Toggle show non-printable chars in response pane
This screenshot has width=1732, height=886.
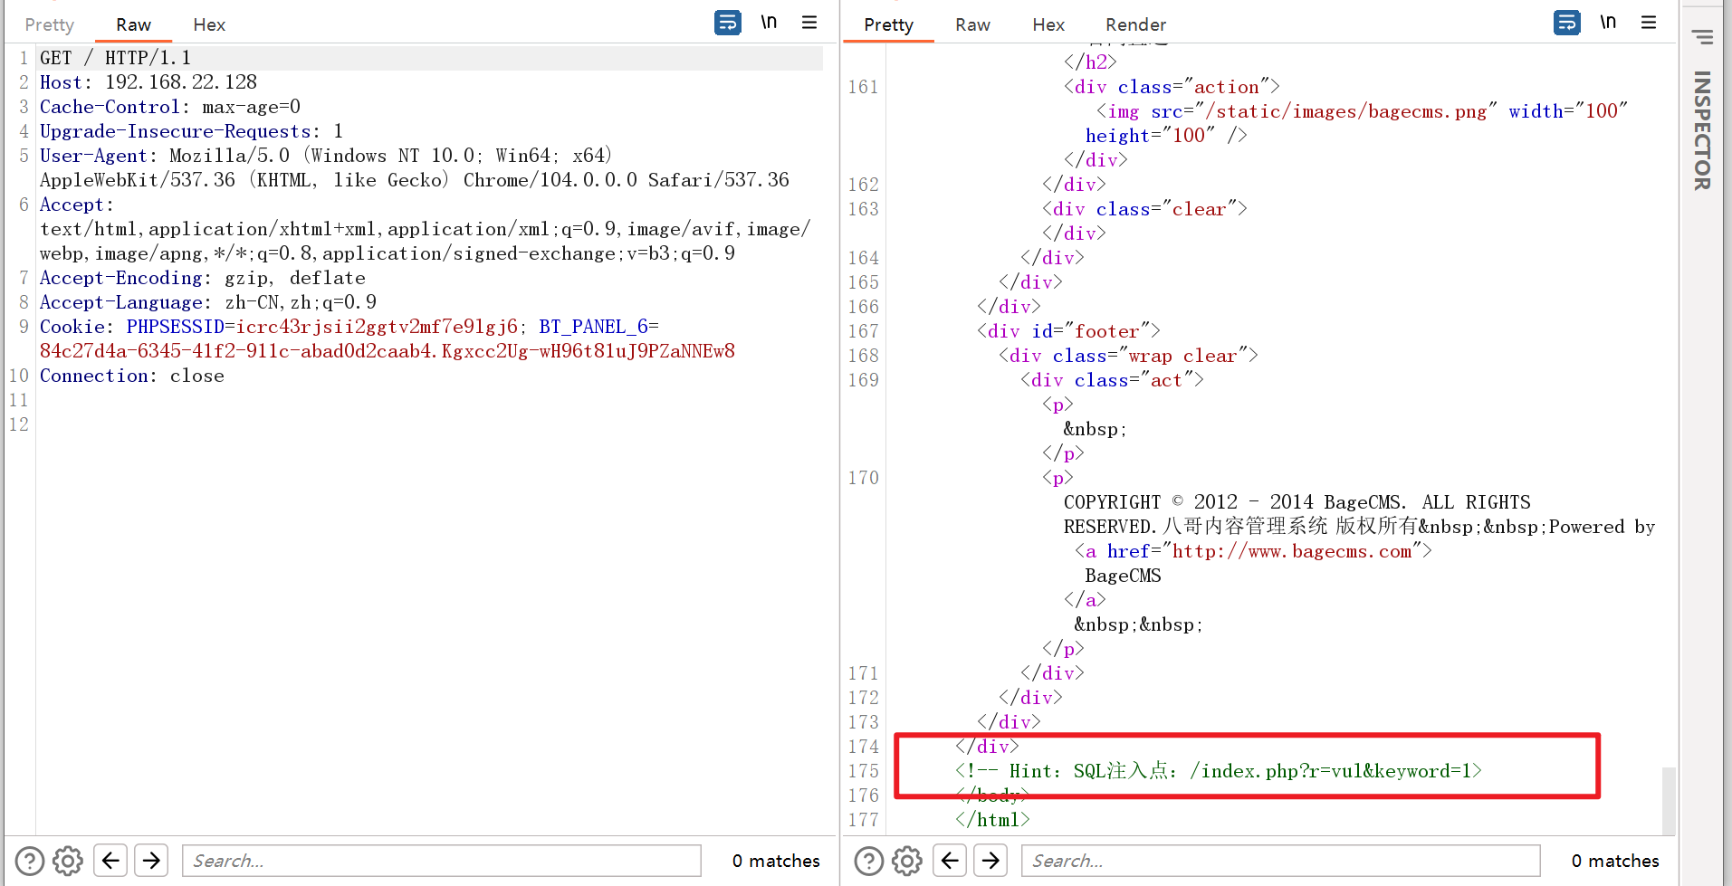[x=1608, y=22]
